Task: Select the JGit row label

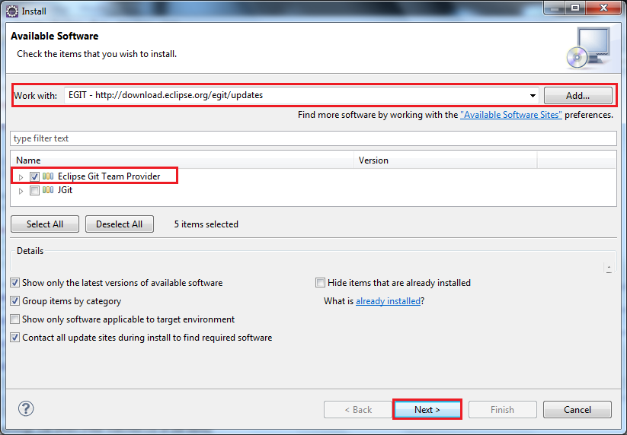Action: [66, 190]
